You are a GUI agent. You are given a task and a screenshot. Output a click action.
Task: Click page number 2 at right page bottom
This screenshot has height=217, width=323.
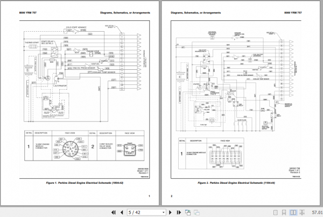pyautogui.click(x=171, y=196)
